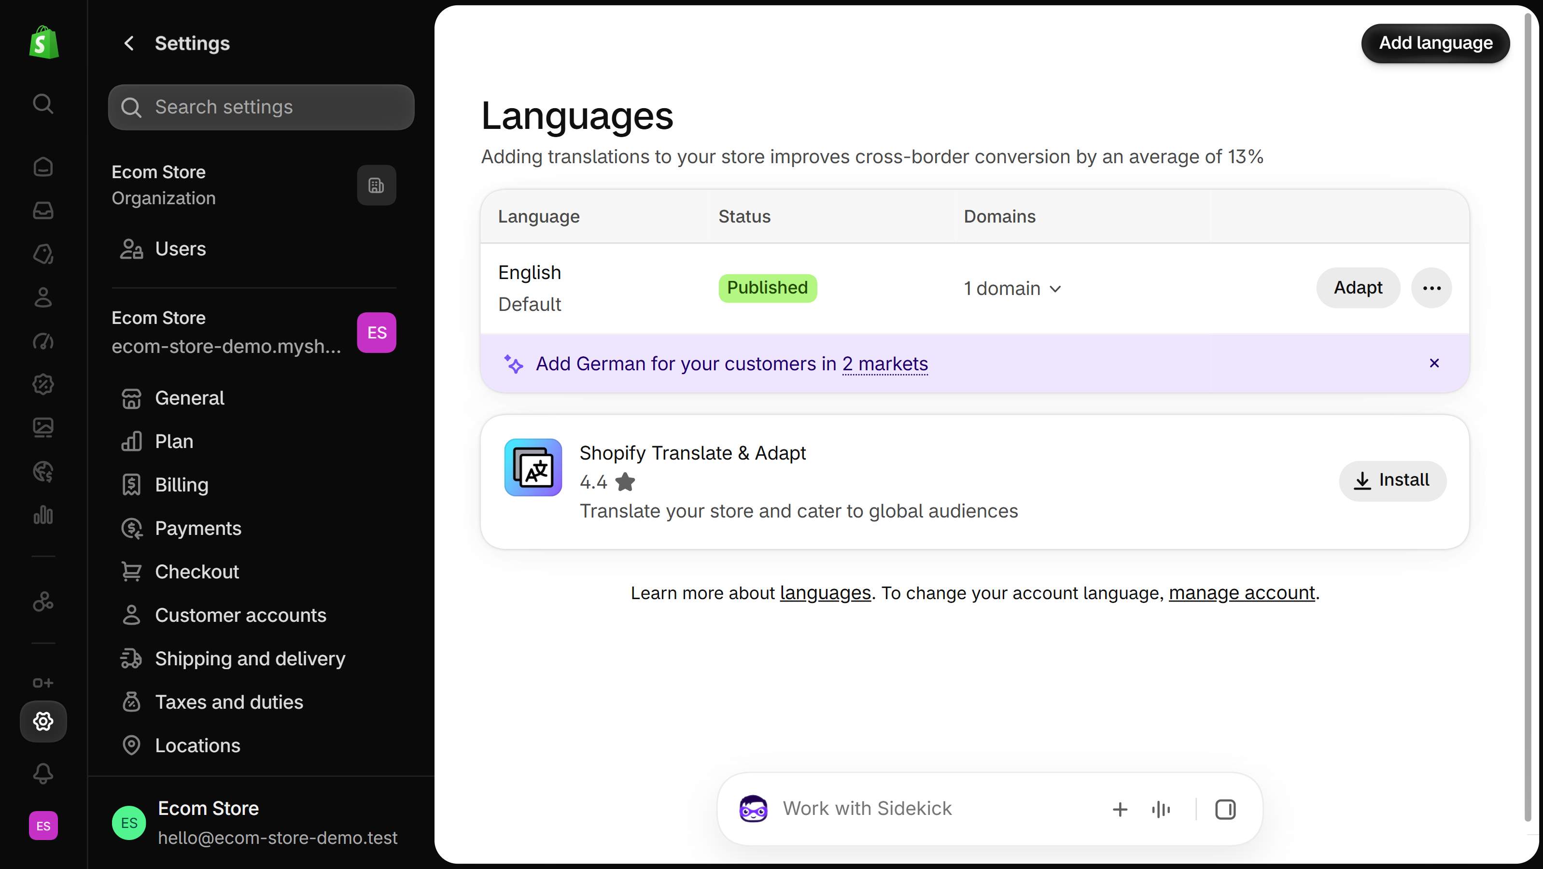Open Analytics bar chart icon

[x=43, y=515]
